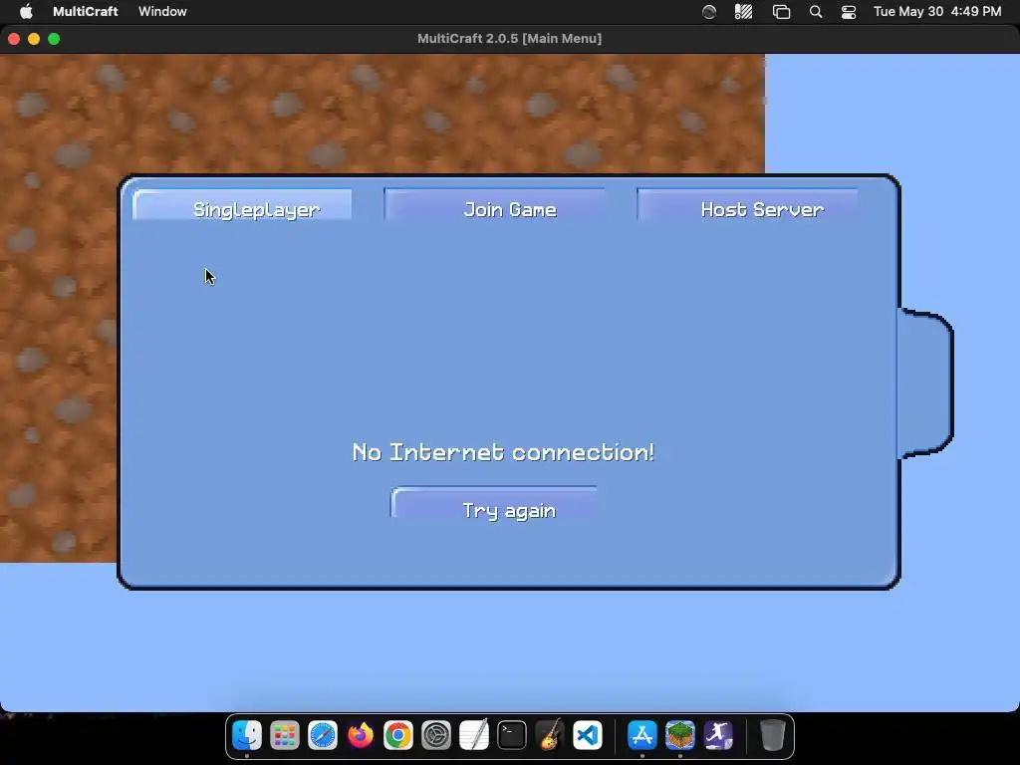Switch to the Singleplayer tab
Image resolution: width=1020 pixels, height=765 pixels.
pos(242,207)
